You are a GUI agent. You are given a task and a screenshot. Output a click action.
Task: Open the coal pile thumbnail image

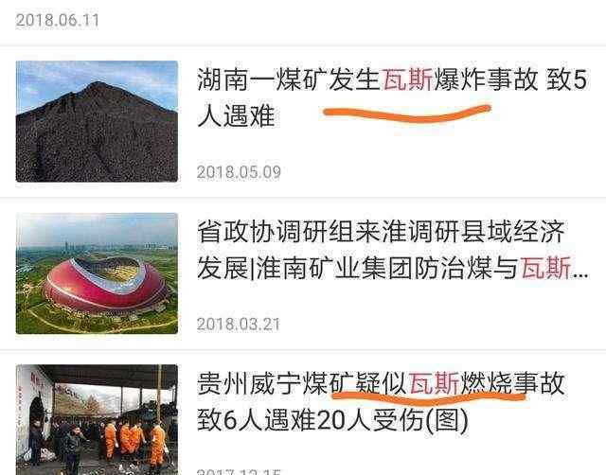(x=97, y=121)
